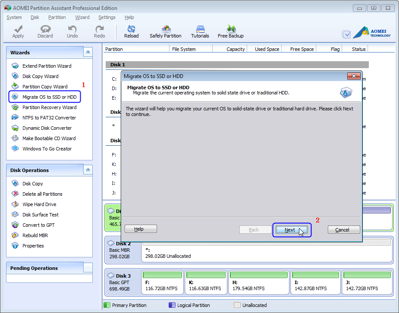Select the C: row in partition list
399x313 pixels.
point(114,79)
